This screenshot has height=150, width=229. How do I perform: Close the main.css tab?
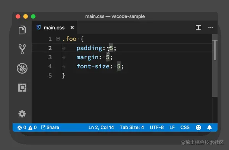click(72, 27)
